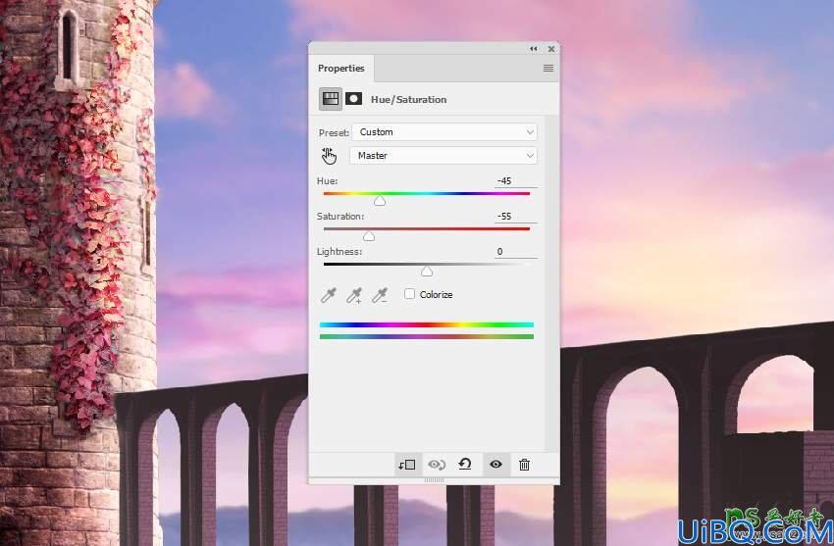
Task: View previous state of adjustment
Action: click(x=437, y=465)
